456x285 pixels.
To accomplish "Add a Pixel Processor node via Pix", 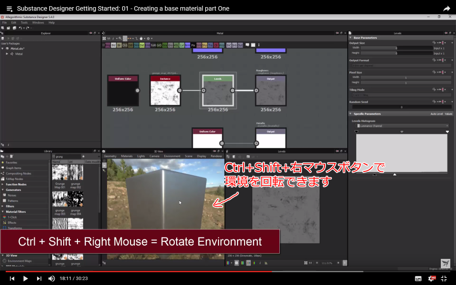I will coord(193,45).
